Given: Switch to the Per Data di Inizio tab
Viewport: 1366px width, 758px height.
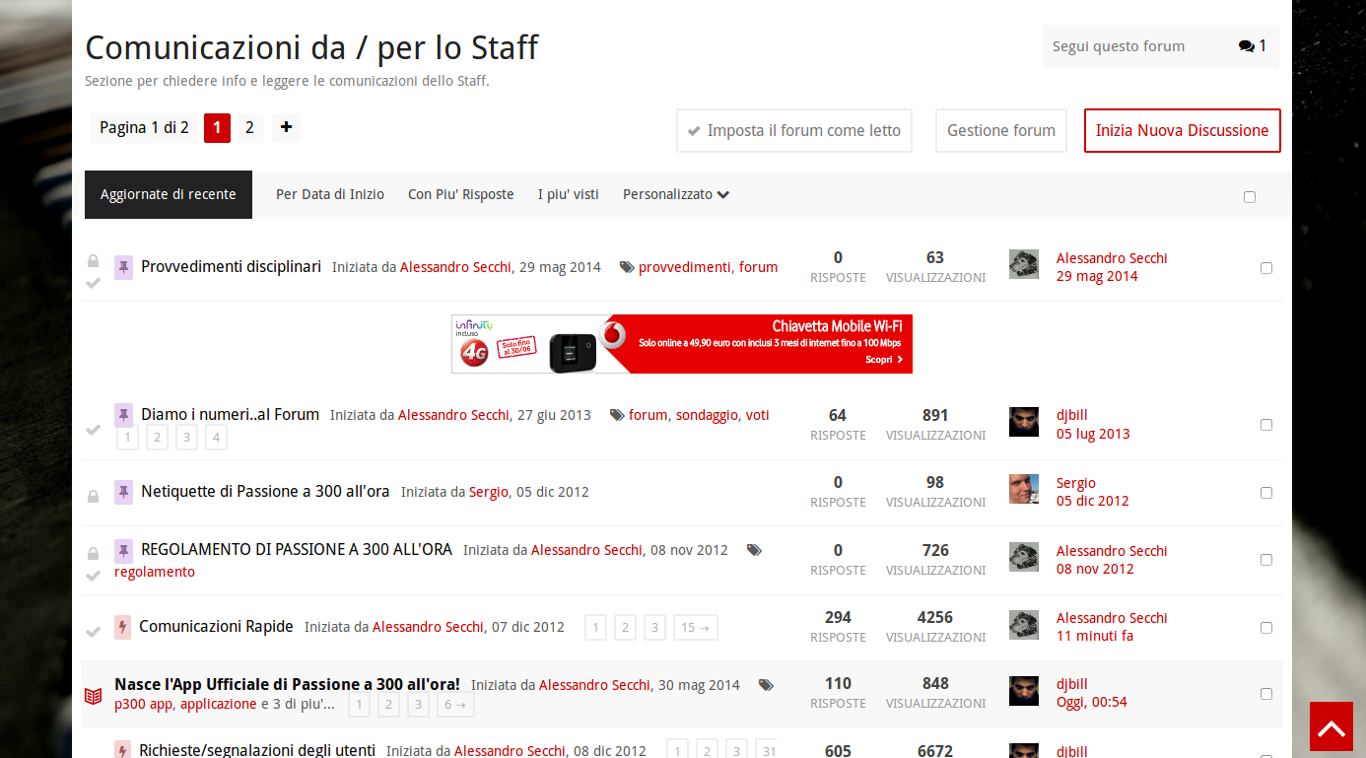Looking at the screenshot, I should click(330, 194).
